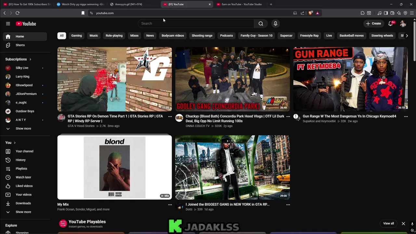Viewport: 416px width, 234px height.
Task: Expand Show more under You section
Action: click(25, 212)
